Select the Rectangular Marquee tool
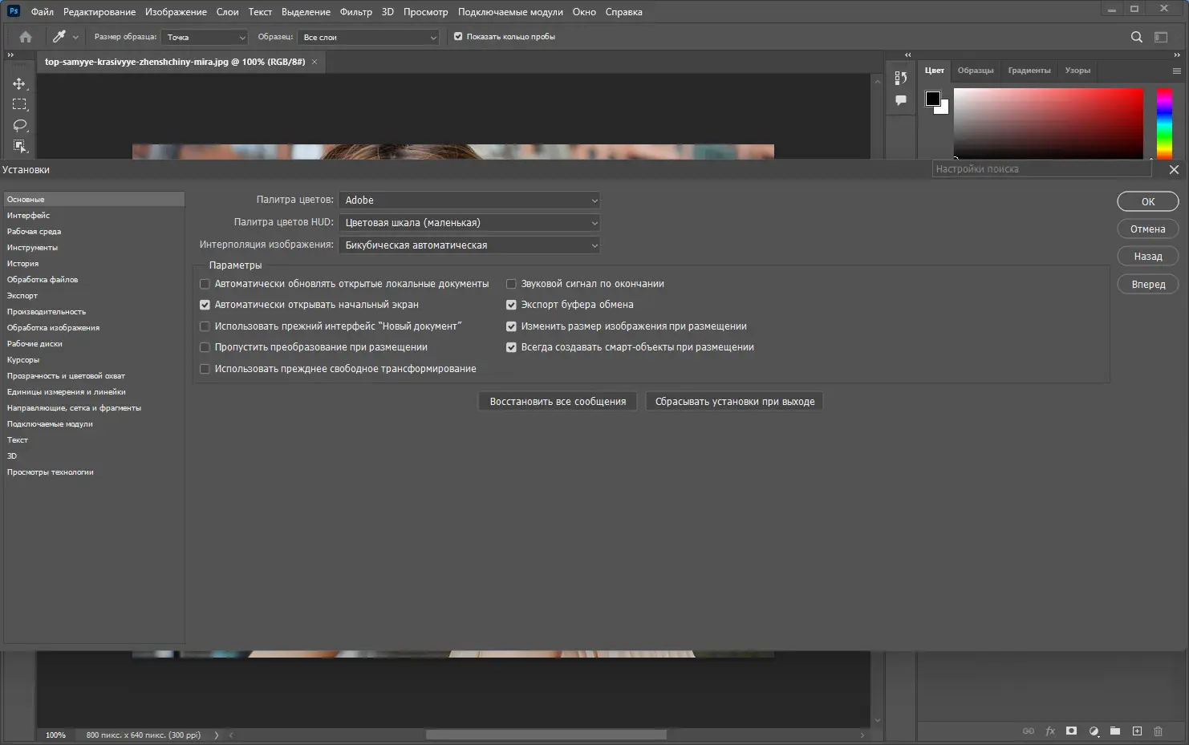Viewport: 1189px width, 745px height. pos(19,104)
